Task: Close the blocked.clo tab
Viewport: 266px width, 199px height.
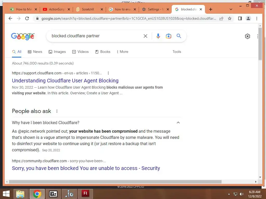Action: click(201, 9)
